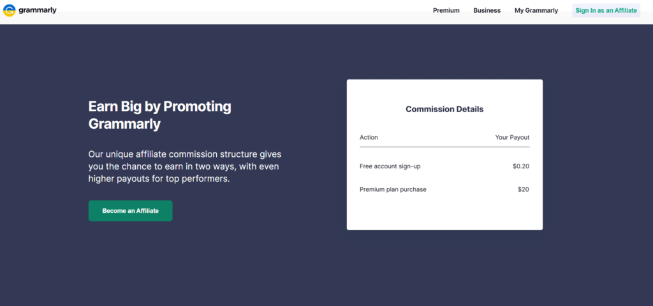653x306 pixels.
Task: Click the $20 payout value
Action: [524, 189]
